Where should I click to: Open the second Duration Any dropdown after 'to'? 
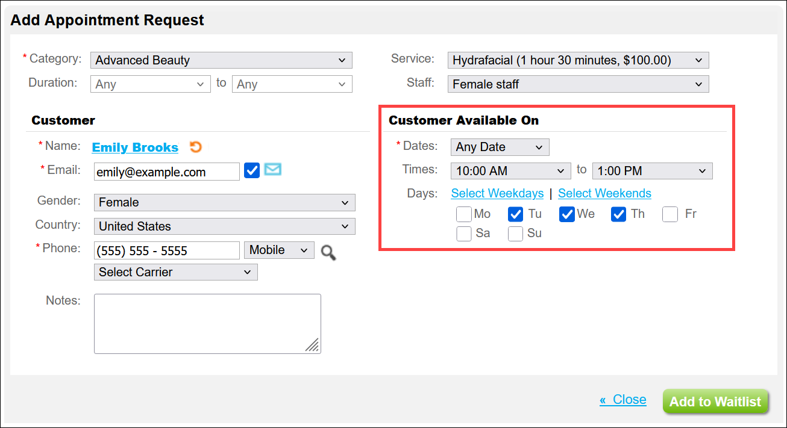(x=292, y=84)
